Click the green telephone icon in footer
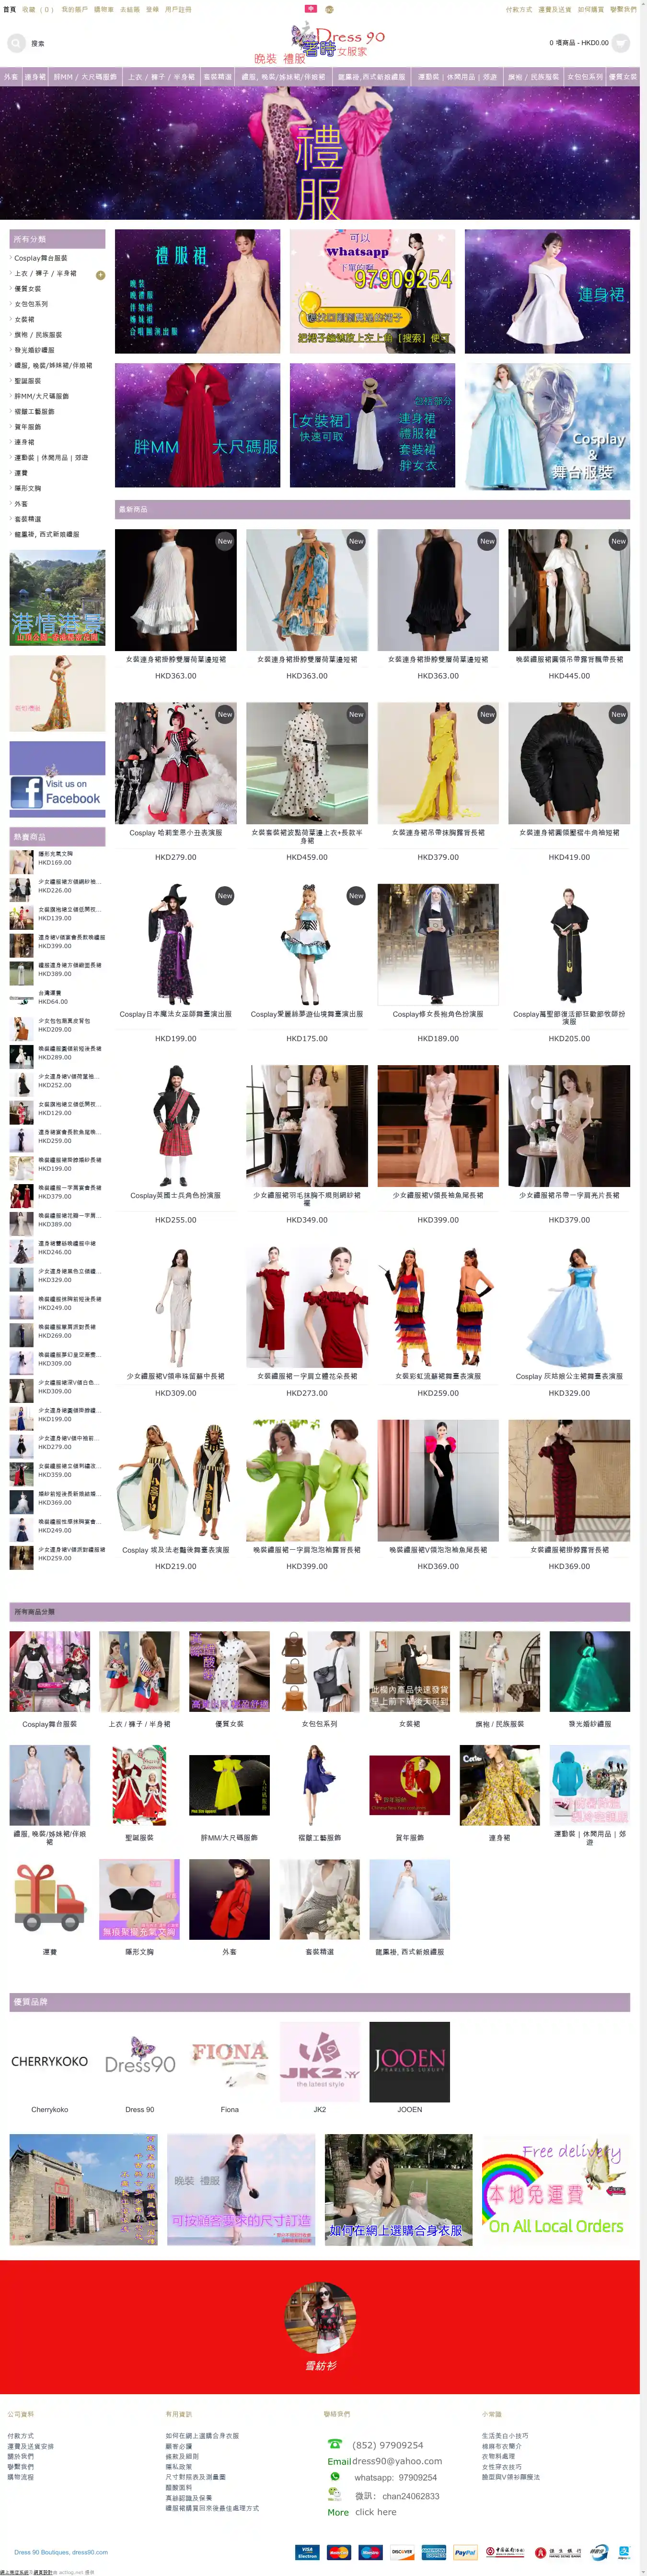This screenshot has width=647, height=2576. pos(335,2444)
